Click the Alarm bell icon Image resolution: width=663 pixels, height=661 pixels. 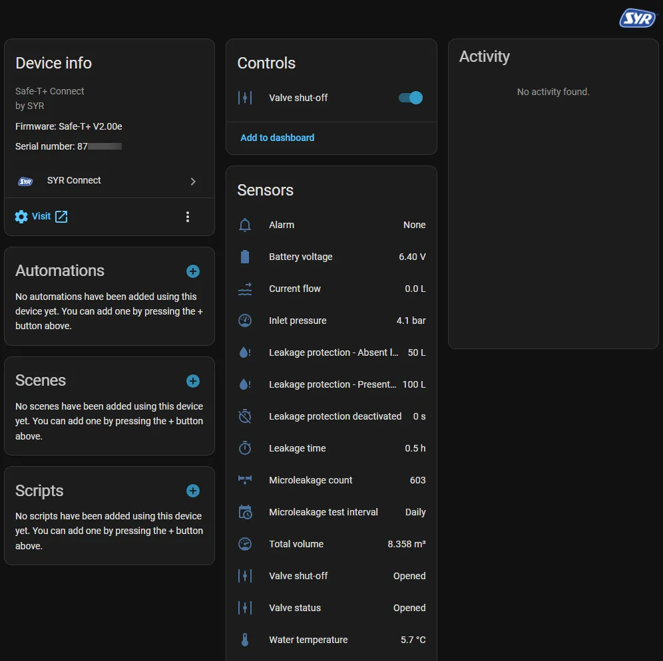pos(245,225)
